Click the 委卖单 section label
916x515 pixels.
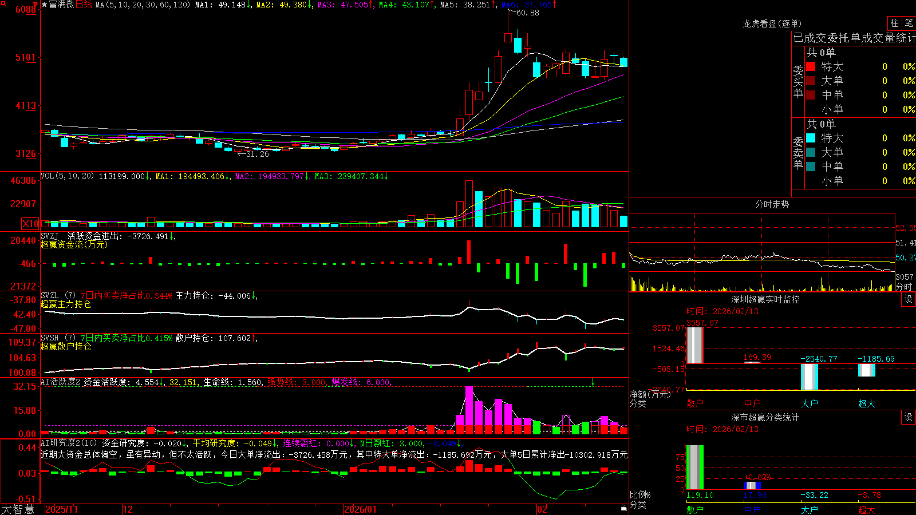coord(798,153)
